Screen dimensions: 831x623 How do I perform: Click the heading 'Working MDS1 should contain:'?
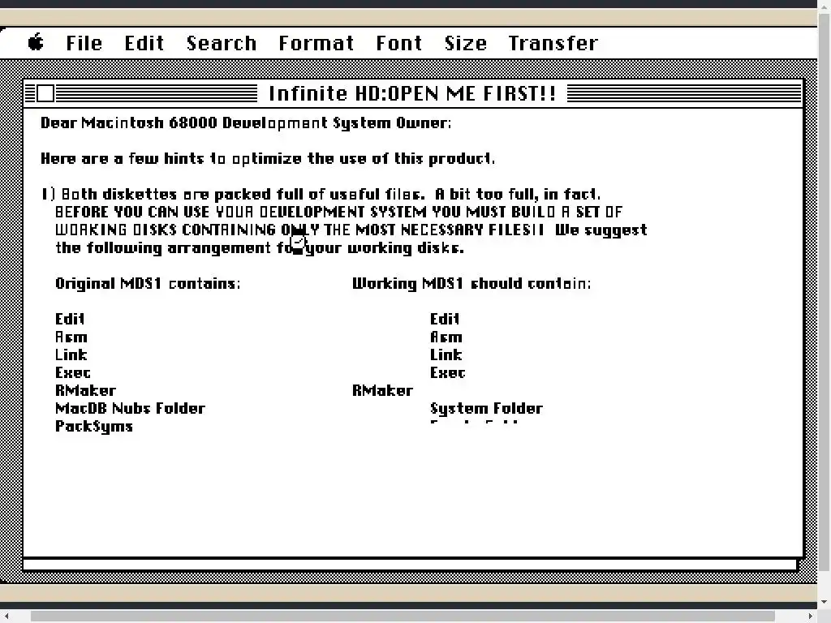[x=471, y=283]
